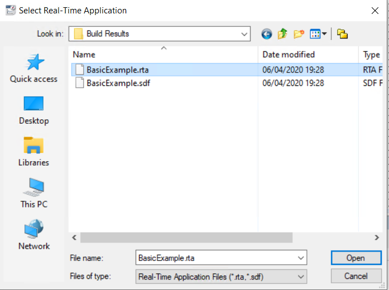Open Libraries in the sidebar
Image resolution: width=389 pixels, height=290 pixels.
pos(33,152)
